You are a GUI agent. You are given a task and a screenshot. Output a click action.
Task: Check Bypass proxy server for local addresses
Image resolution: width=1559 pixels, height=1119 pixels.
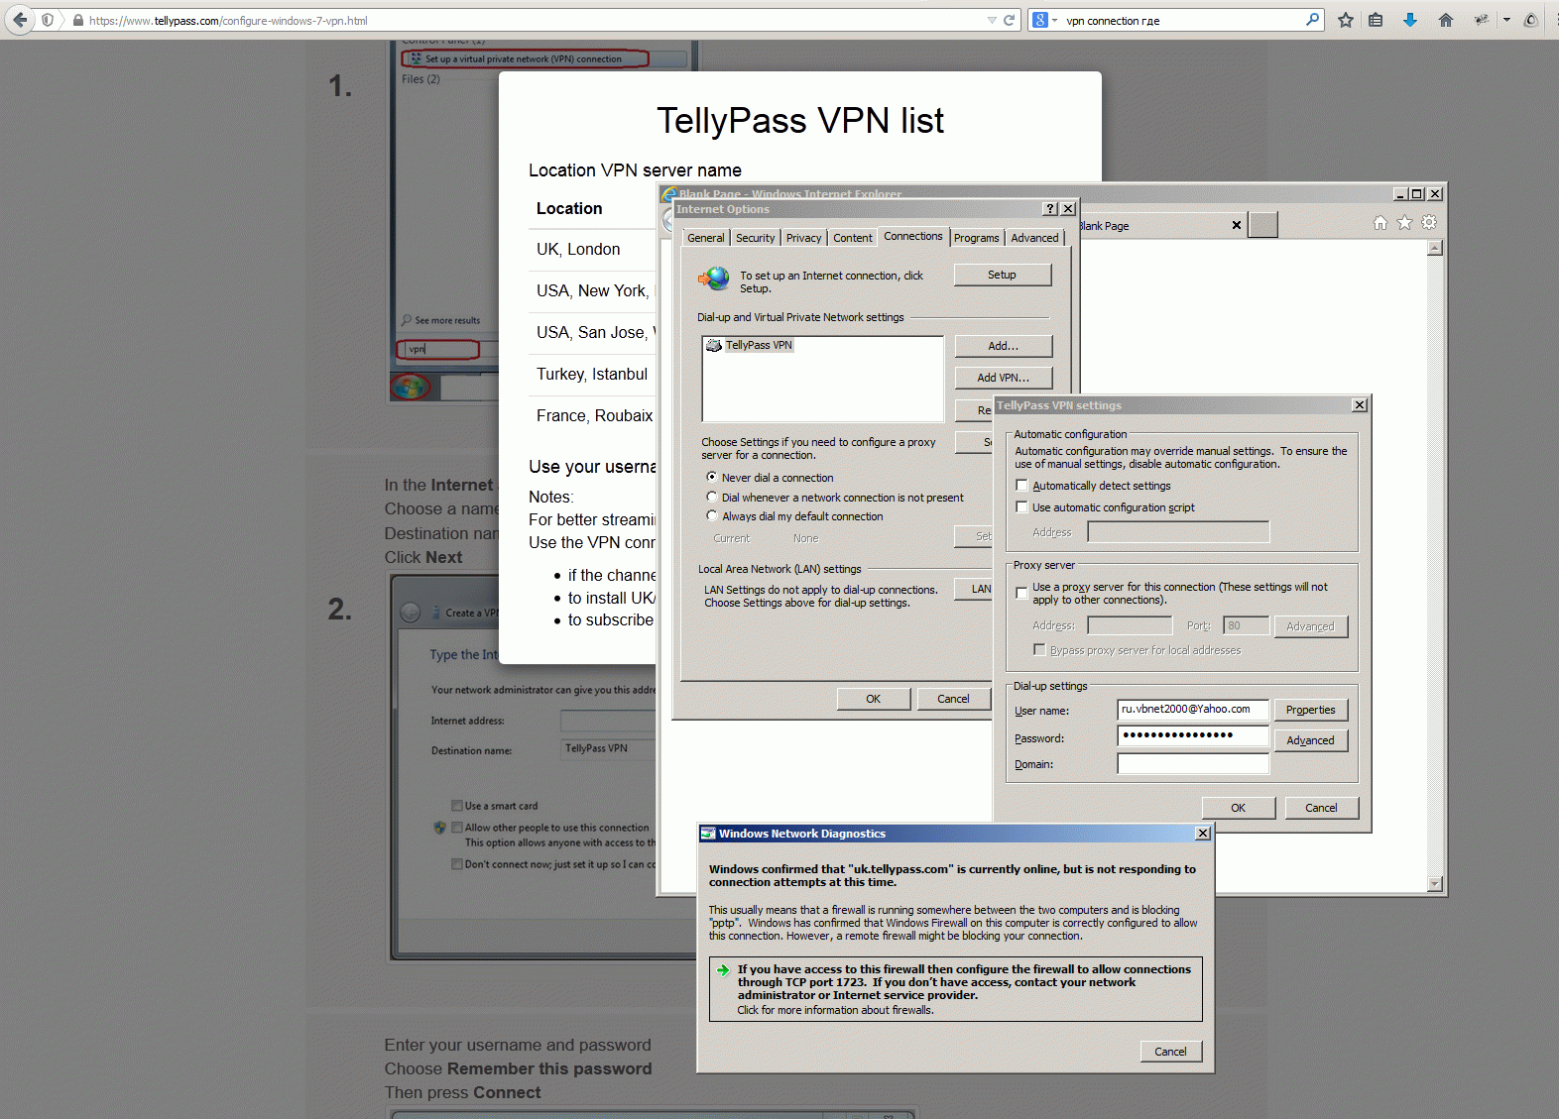[x=1039, y=650]
